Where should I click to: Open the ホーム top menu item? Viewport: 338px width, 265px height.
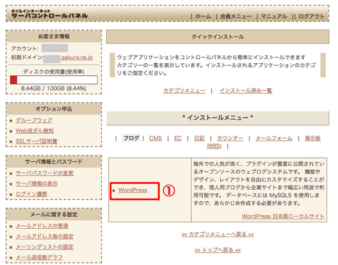tap(203, 16)
